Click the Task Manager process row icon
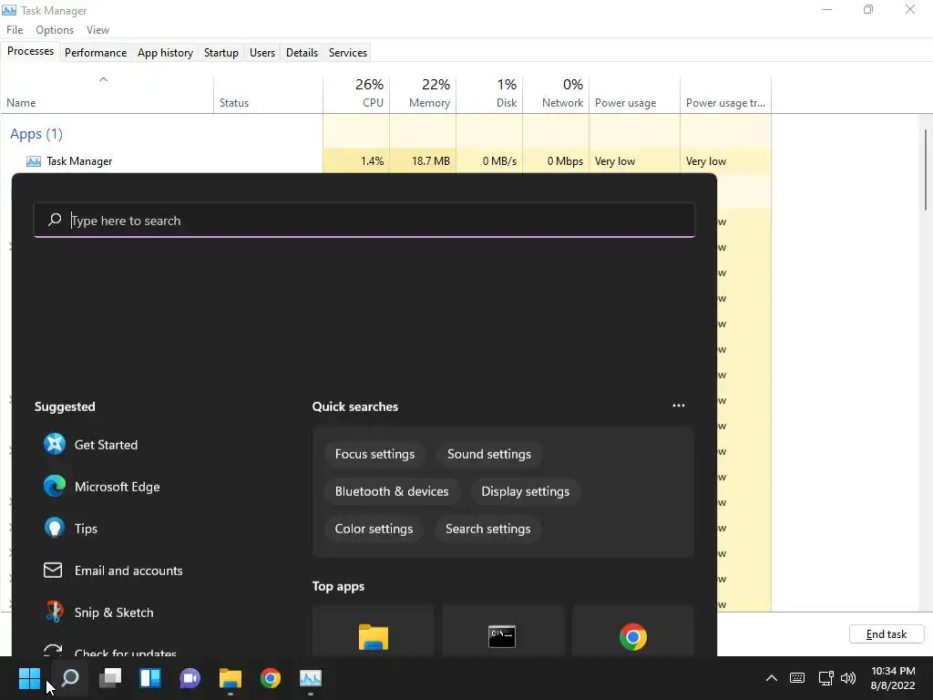This screenshot has width=933, height=700. tap(34, 161)
